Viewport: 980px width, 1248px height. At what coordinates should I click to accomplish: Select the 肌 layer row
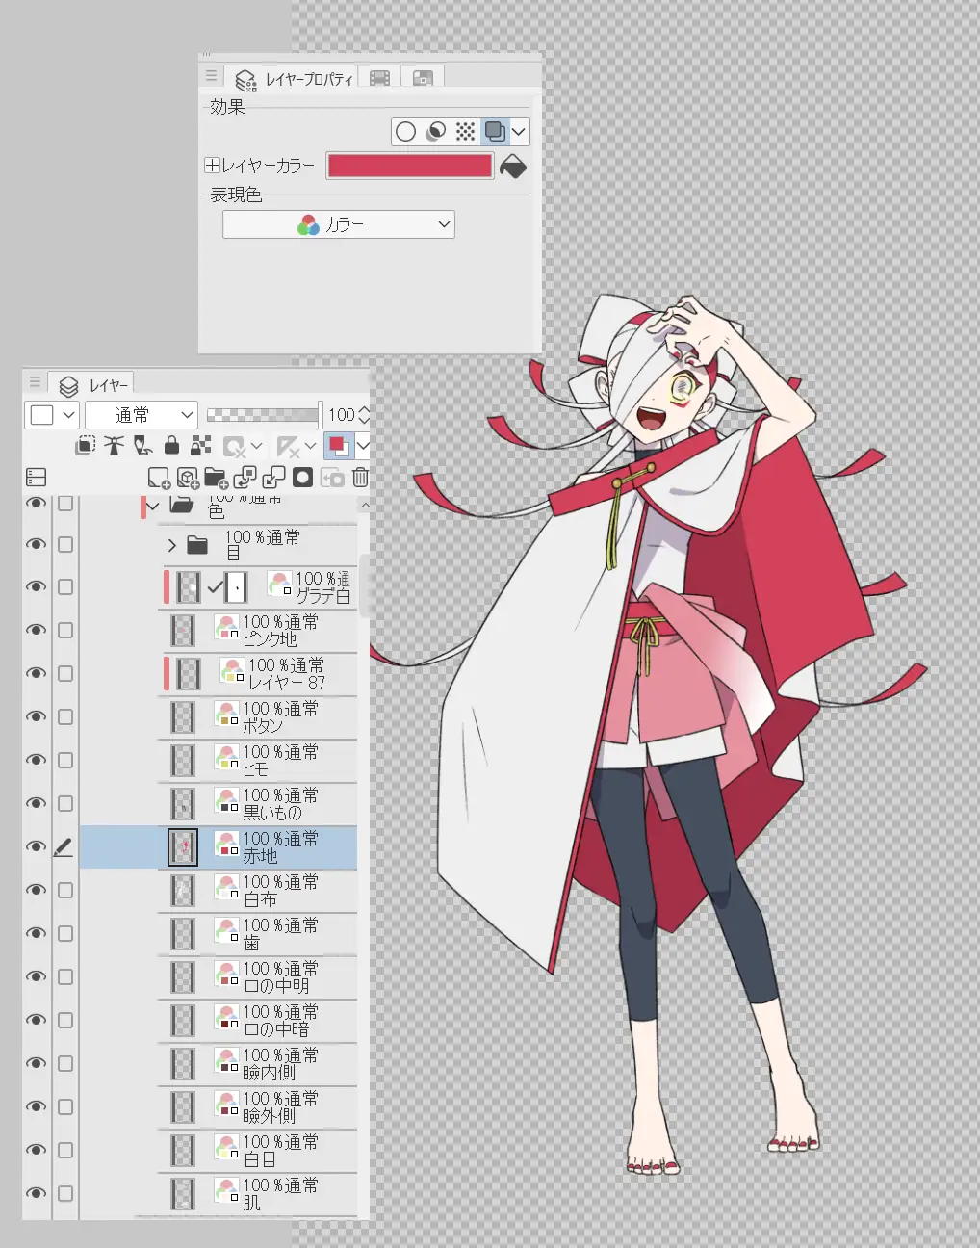[x=279, y=1193]
